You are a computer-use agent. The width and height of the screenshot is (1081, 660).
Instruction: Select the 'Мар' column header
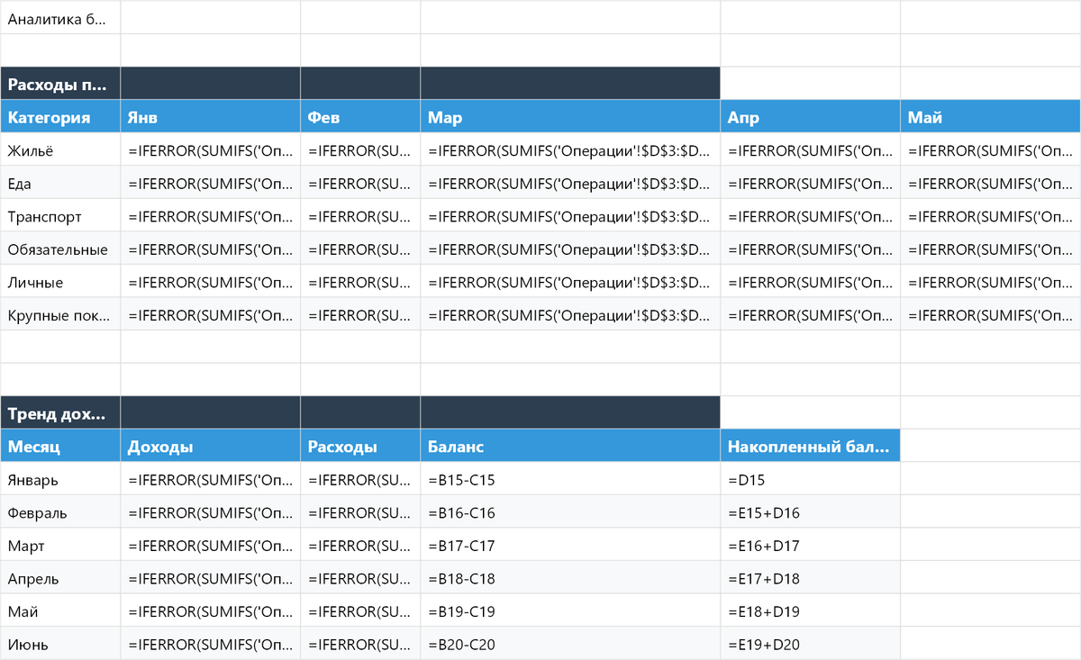[x=568, y=115]
